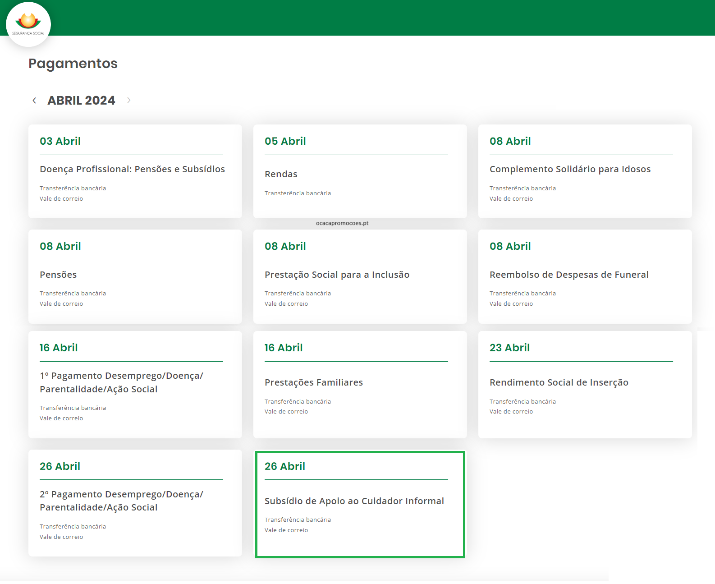Click the 23 Abril date header
715x584 pixels.
[509, 348]
